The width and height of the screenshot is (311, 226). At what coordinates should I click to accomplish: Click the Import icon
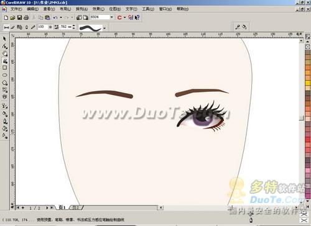click(x=79, y=17)
